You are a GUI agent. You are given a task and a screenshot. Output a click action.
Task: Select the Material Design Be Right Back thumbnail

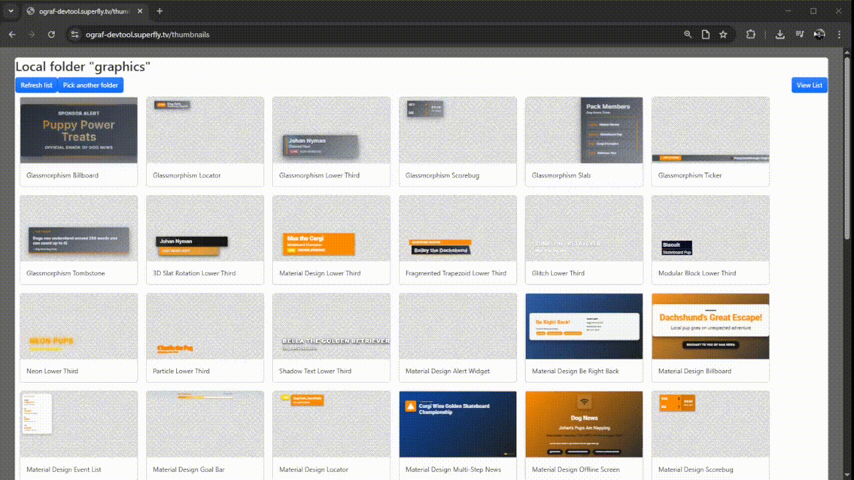point(584,327)
